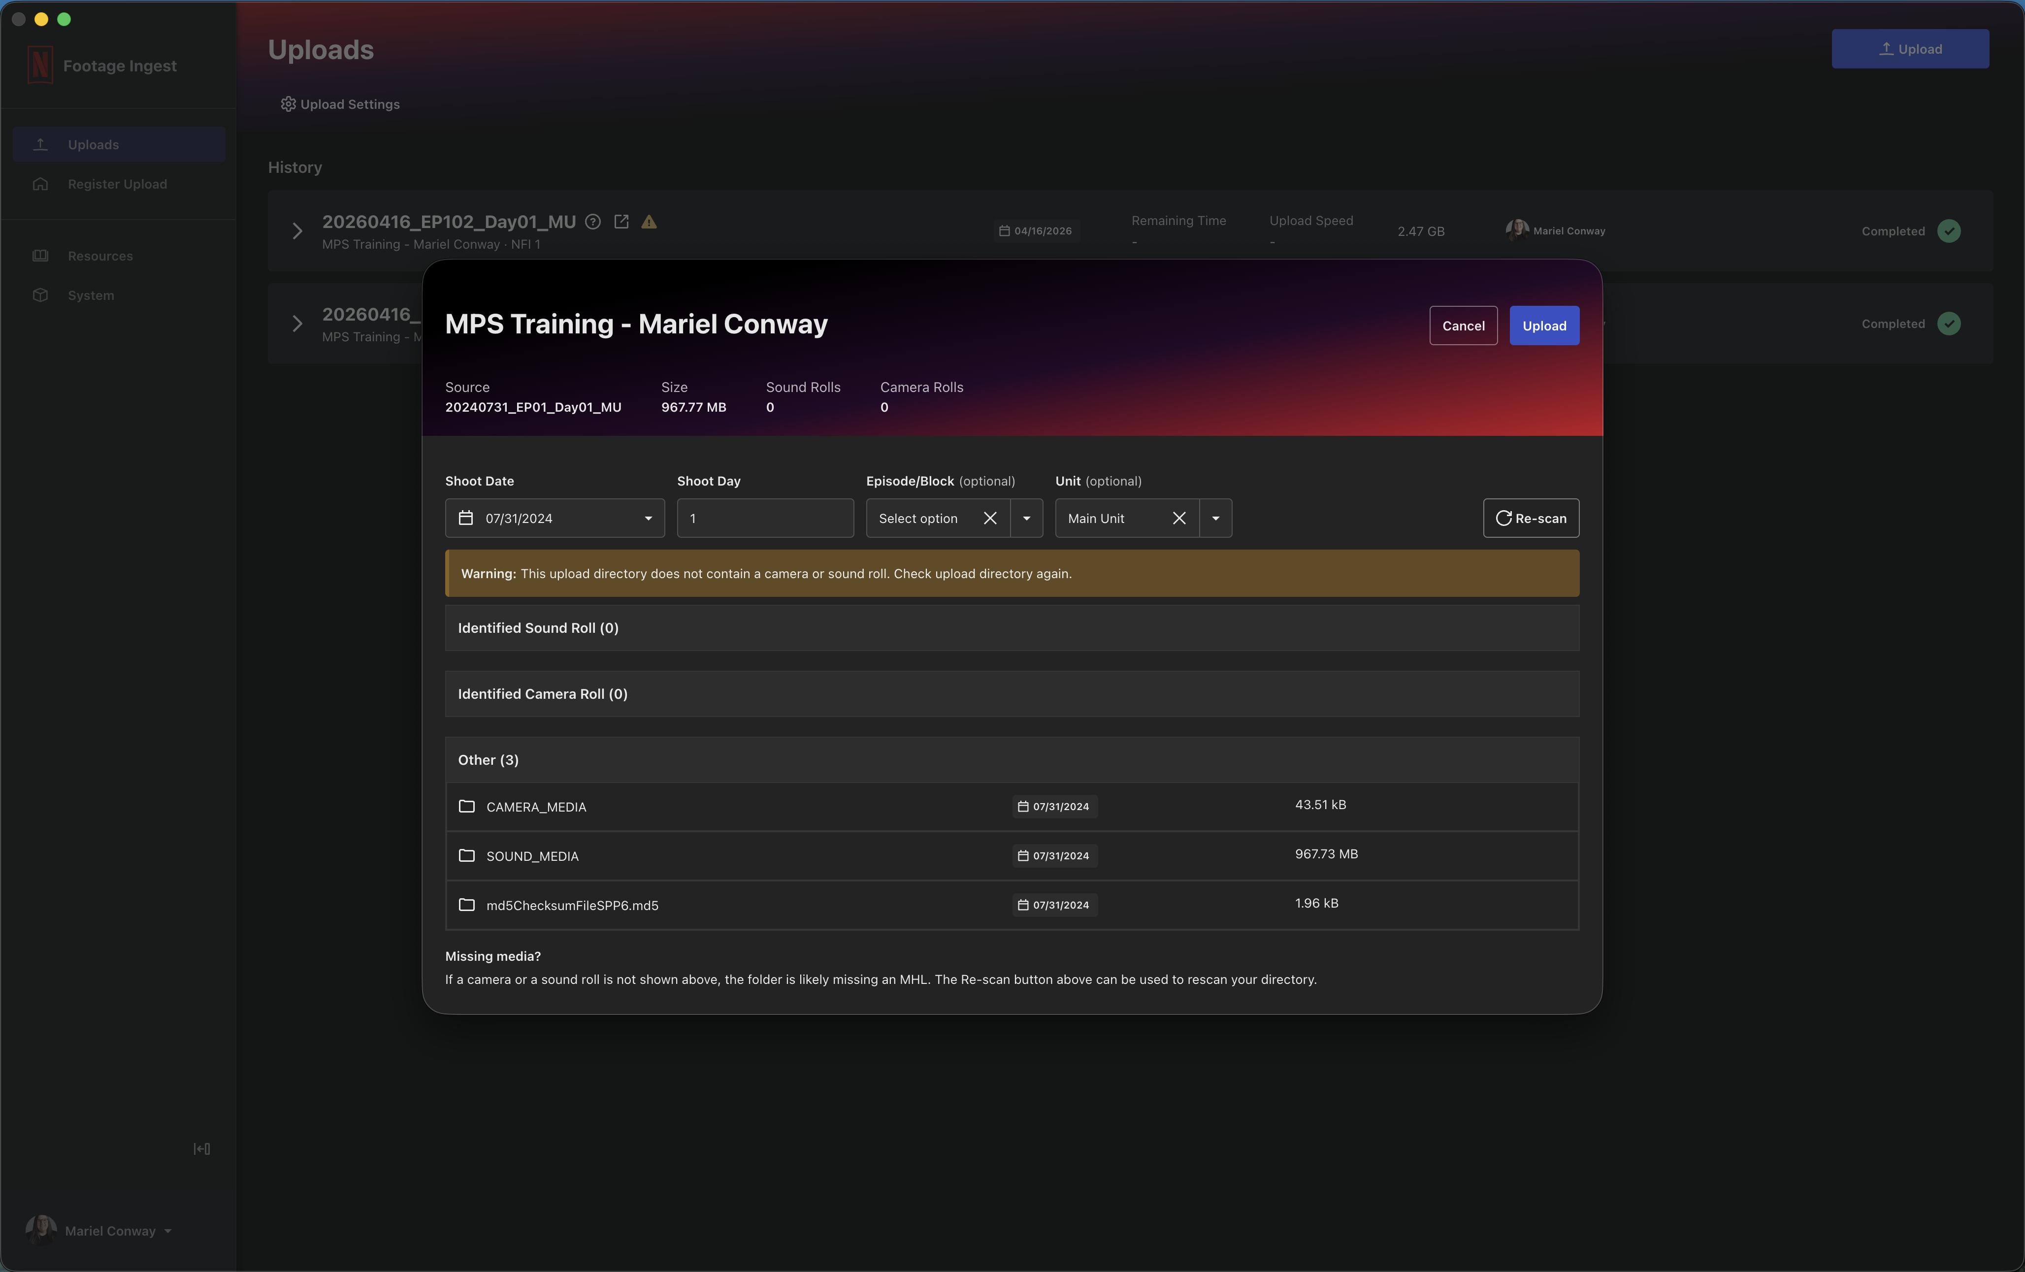
Task: Open the Unit dropdown arrow
Action: pyautogui.click(x=1216, y=518)
